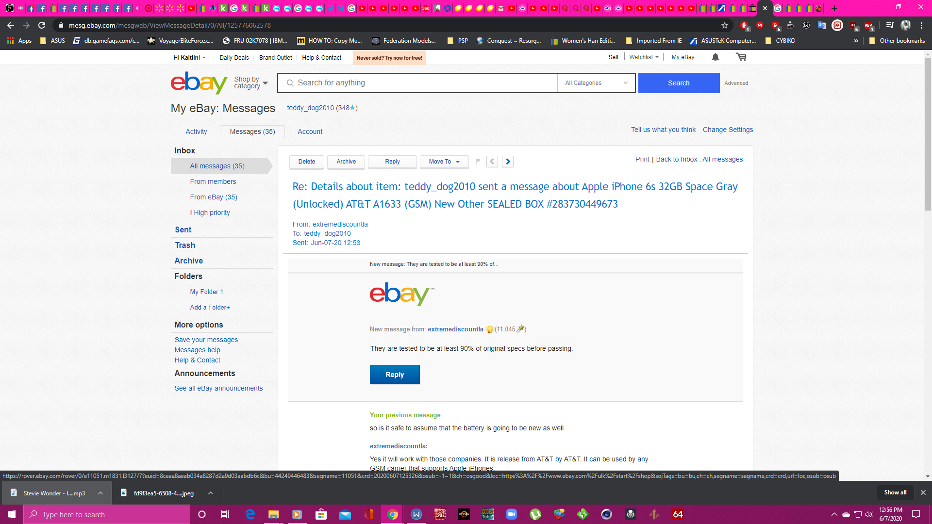Expand the Move To dropdown

(x=444, y=162)
